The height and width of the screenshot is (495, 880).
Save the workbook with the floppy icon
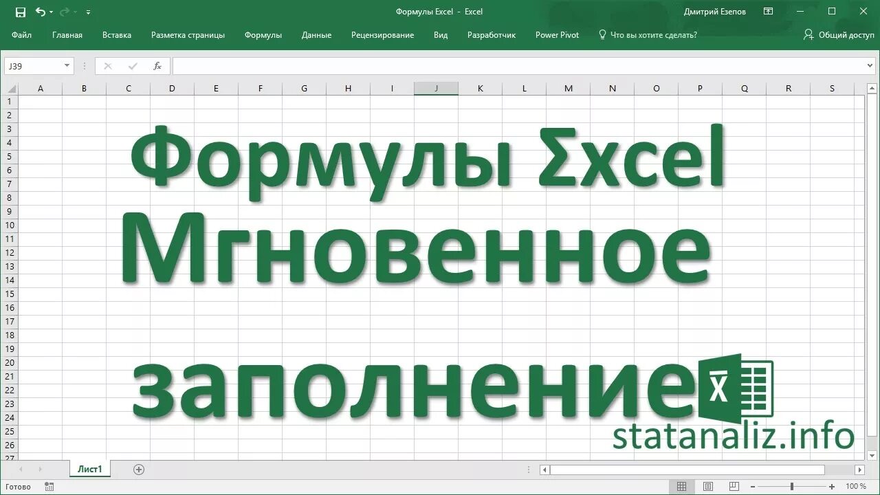[21, 12]
